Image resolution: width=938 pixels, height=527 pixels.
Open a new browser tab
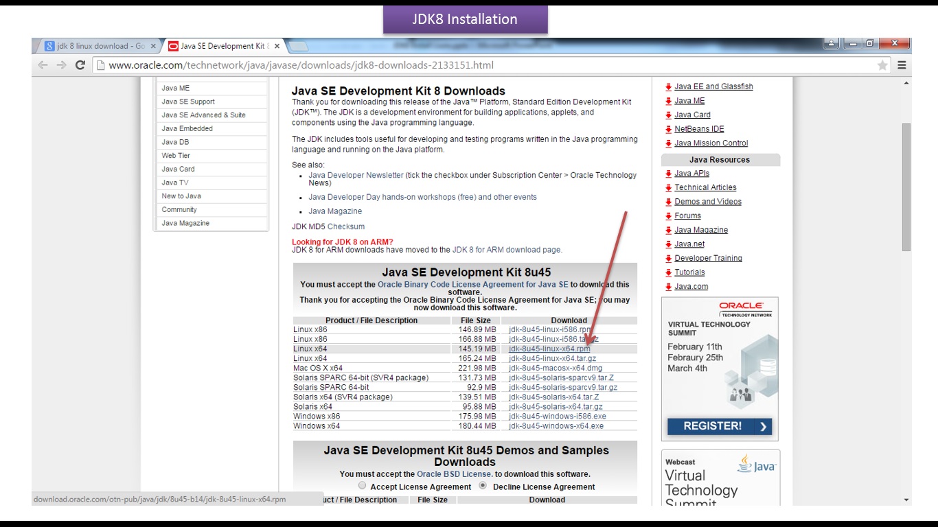[x=298, y=47]
